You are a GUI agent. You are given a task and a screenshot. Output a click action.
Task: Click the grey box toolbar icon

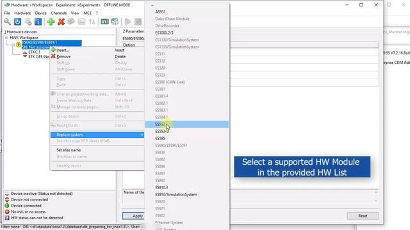point(71,22)
